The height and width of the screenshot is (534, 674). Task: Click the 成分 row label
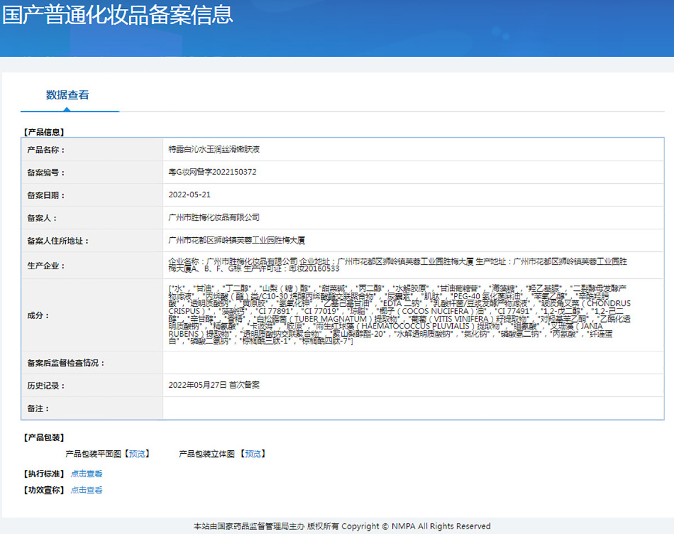(x=38, y=315)
